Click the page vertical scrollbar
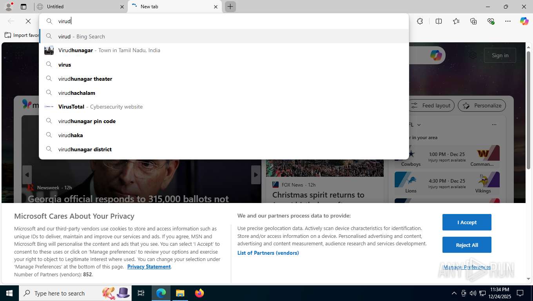 coord(528,111)
